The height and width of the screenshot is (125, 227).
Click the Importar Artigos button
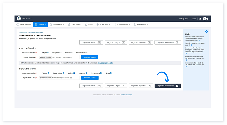89,57
